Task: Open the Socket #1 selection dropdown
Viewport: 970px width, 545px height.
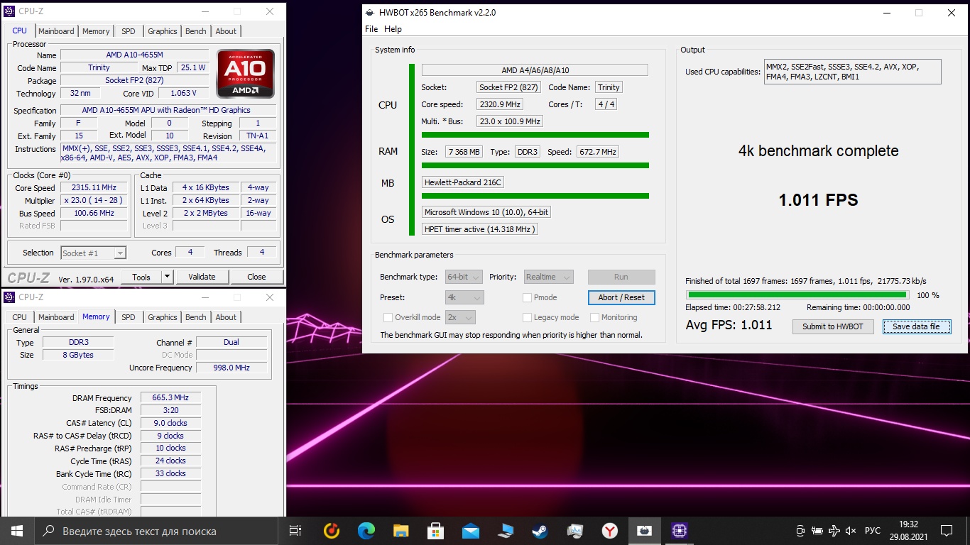Action: 93,253
